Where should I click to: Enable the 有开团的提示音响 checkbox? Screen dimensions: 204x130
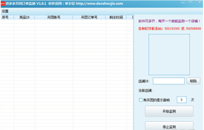tap(141, 100)
